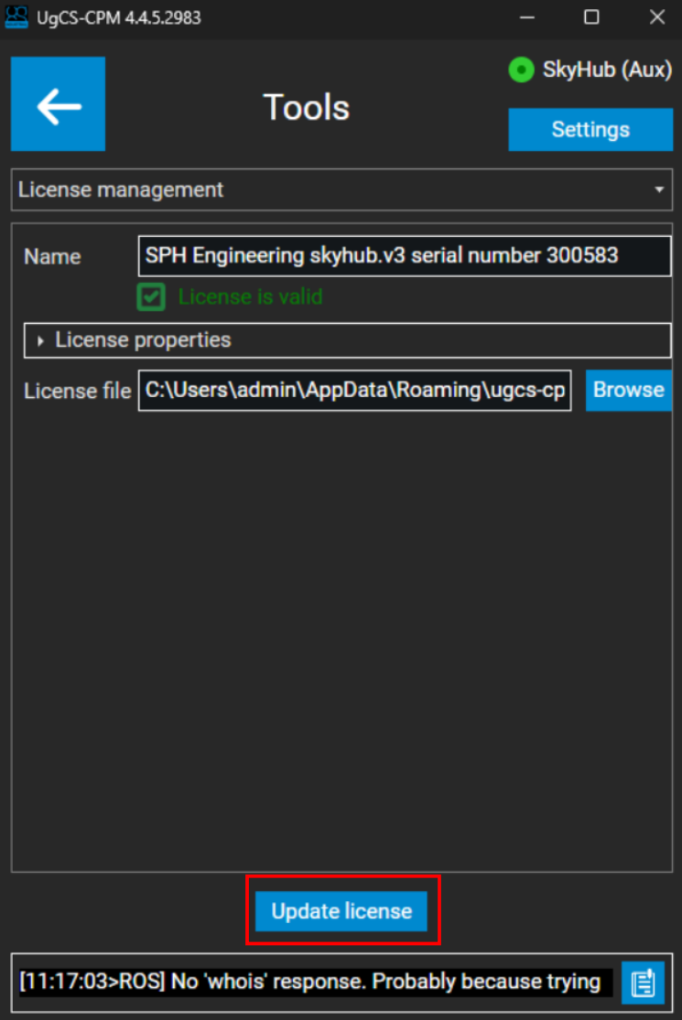The height and width of the screenshot is (1020, 682).
Task: Click the Name field with SPH Engineering text
Action: click(405, 256)
